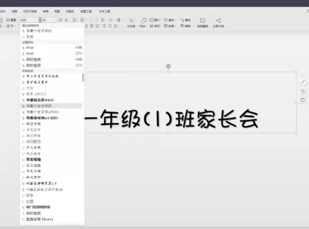The height and width of the screenshot is (229, 309).
Task: Open the font name dropdown arrow
Action: point(40,20)
